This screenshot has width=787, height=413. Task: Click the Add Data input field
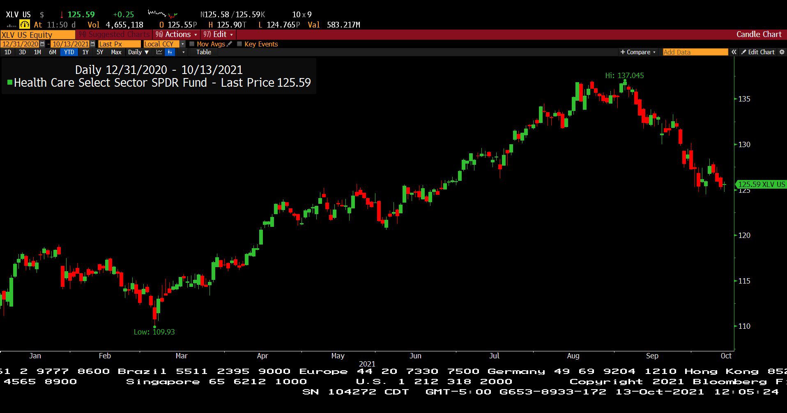695,52
